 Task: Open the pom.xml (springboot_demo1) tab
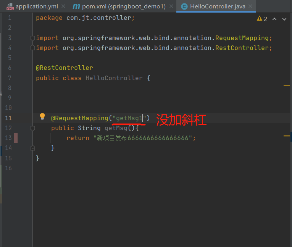pos(124,6)
